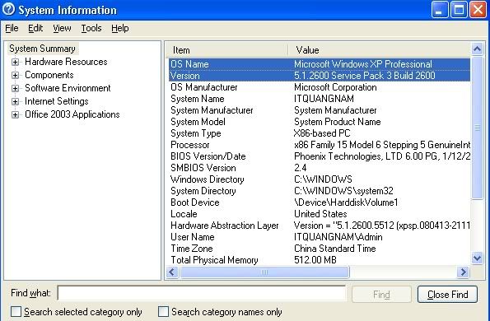
Task: Select the Boot Device row
Action: pyautogui.click(x=320, y=202)
